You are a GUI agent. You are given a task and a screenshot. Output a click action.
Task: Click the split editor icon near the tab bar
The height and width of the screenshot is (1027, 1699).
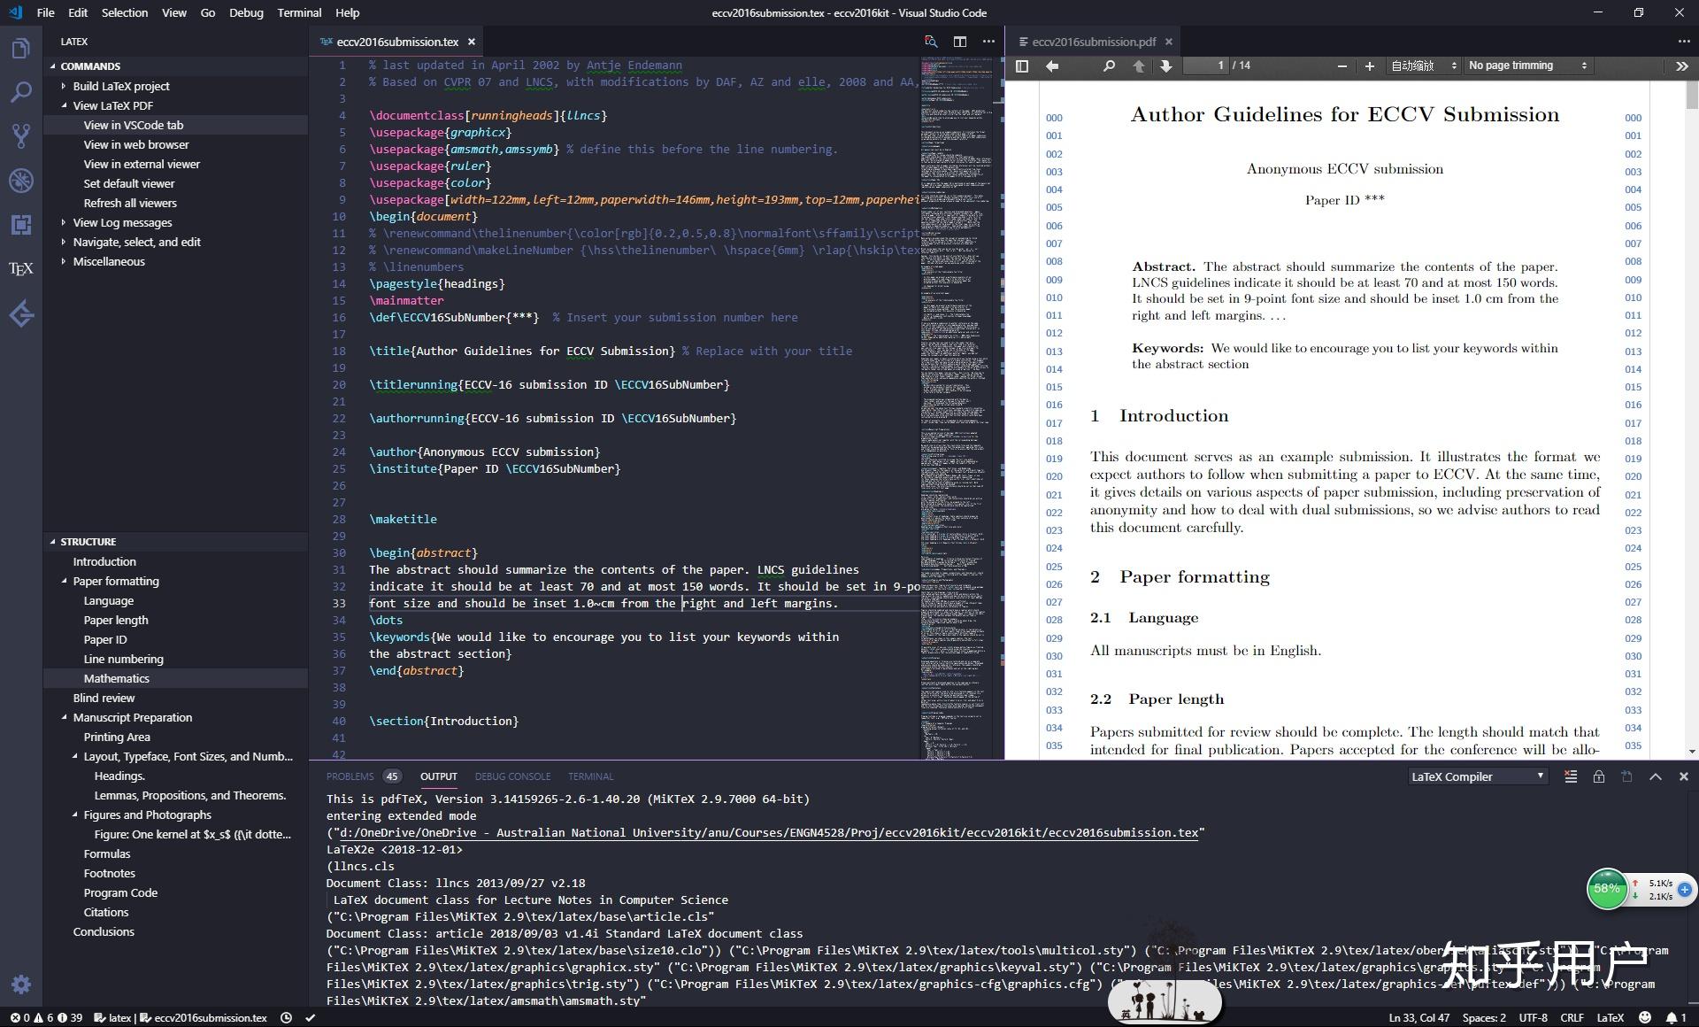pos(958,42)
